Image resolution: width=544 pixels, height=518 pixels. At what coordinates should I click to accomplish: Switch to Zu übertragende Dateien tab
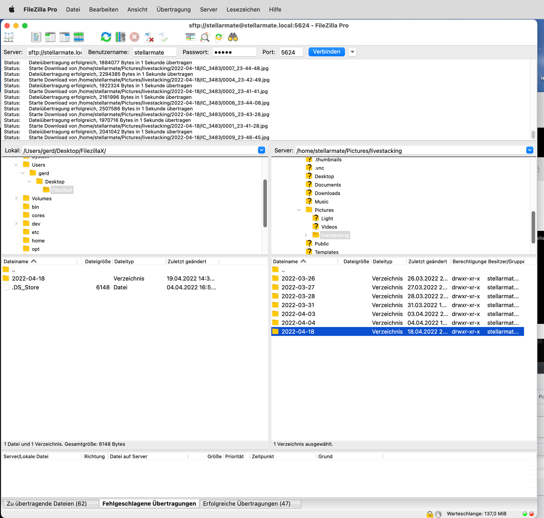tap(51, 504)
